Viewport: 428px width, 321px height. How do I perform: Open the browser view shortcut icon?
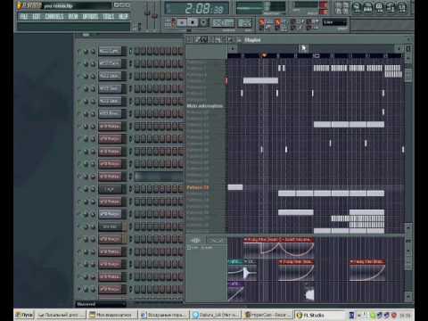pyautogui.click(x=391, y=7)
